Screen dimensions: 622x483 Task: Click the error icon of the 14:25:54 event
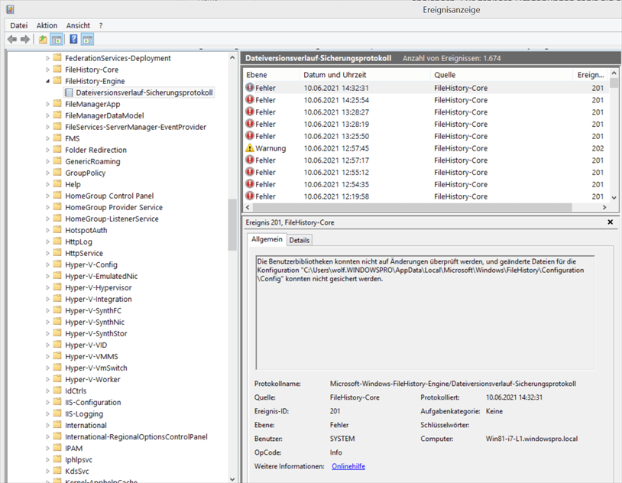[250, 100]
